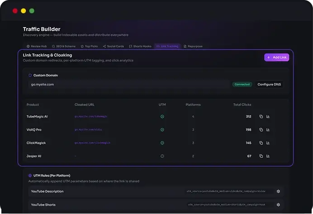Open the go.mysite.com/vidiq link

click(88, 129)
